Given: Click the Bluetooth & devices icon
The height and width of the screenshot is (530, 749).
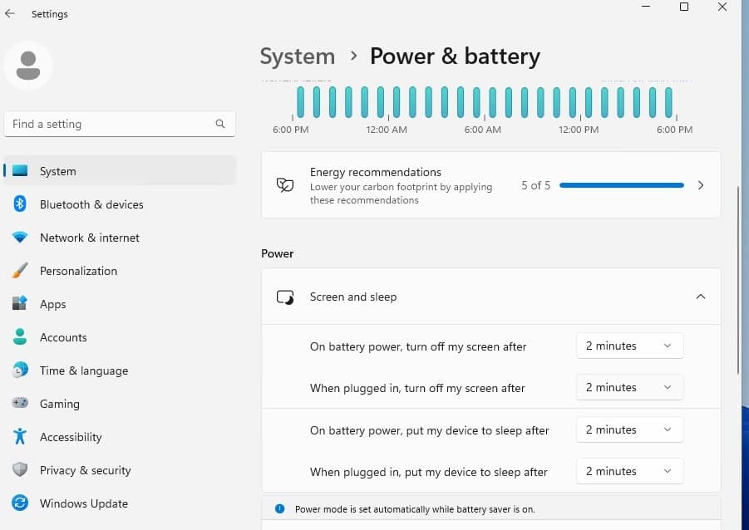Looking at the screenshot, I should (20, 204).
